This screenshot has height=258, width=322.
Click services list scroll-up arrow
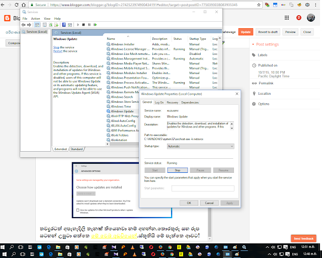(x=220, y=38)
